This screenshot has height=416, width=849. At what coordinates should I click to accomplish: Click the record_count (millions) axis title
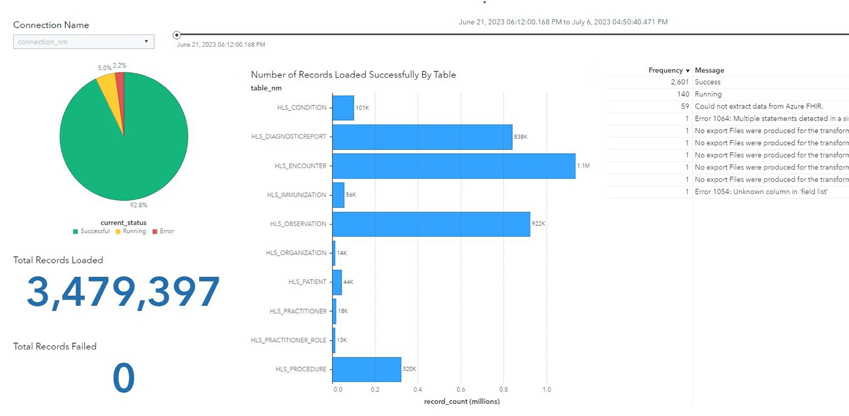(462, 402)
